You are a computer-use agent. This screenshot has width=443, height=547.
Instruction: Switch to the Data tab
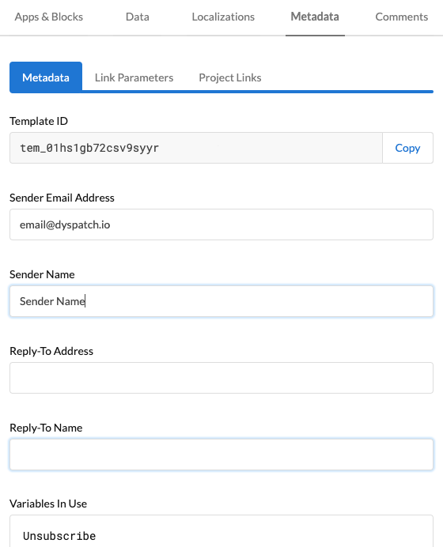[x=137, y=17]
